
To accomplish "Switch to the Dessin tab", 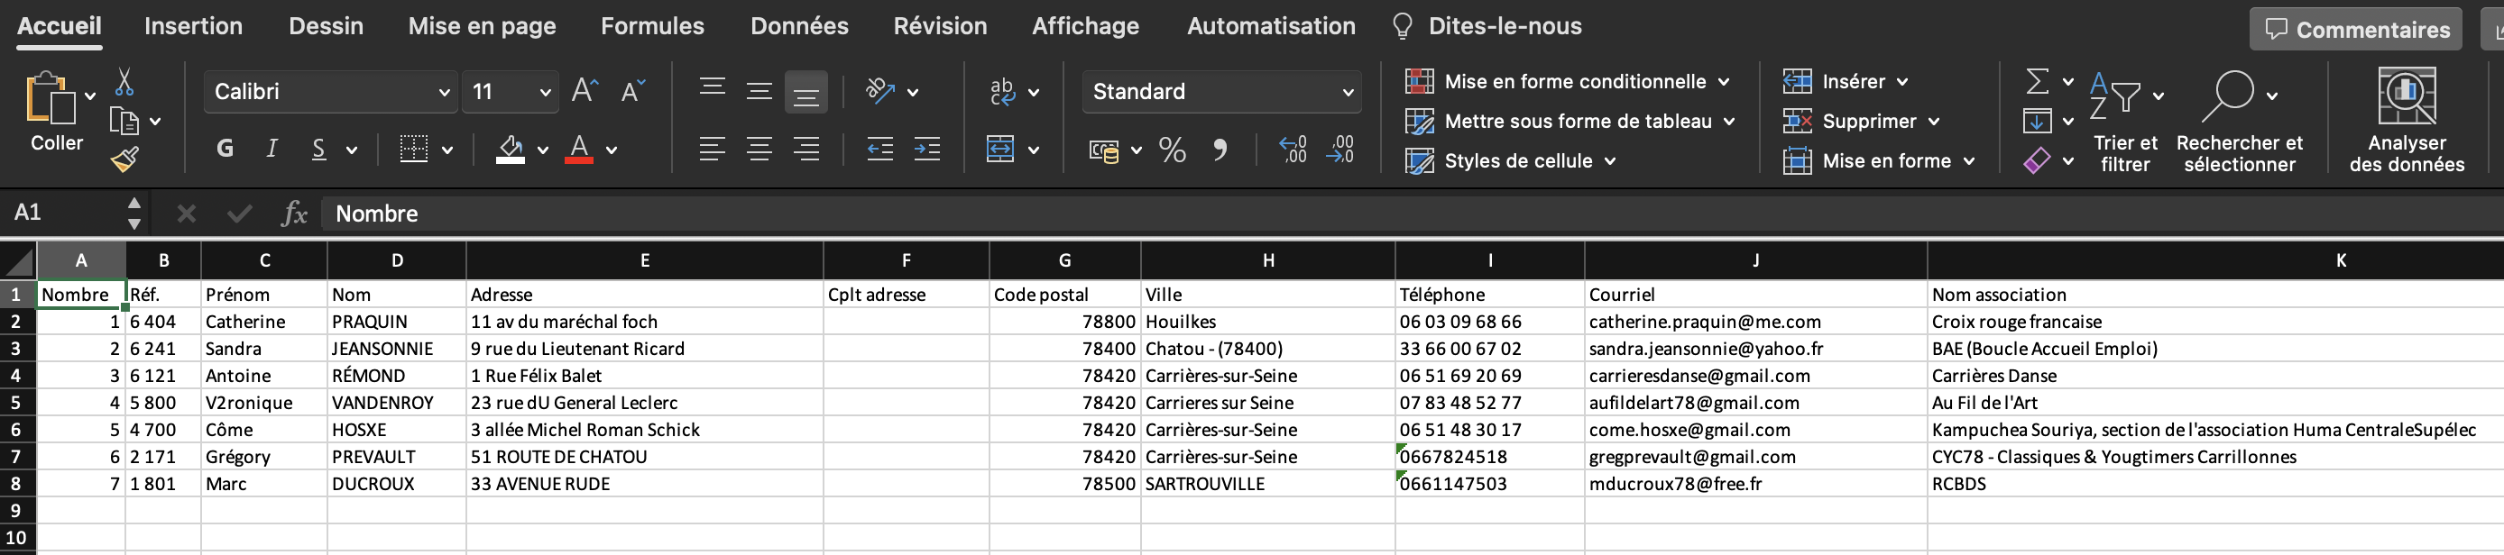I will (x=326, y=26).
